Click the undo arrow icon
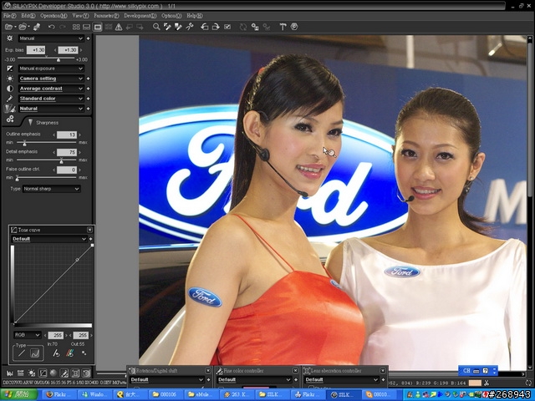This screenshot has height=401, width=535. click(52, 27)
